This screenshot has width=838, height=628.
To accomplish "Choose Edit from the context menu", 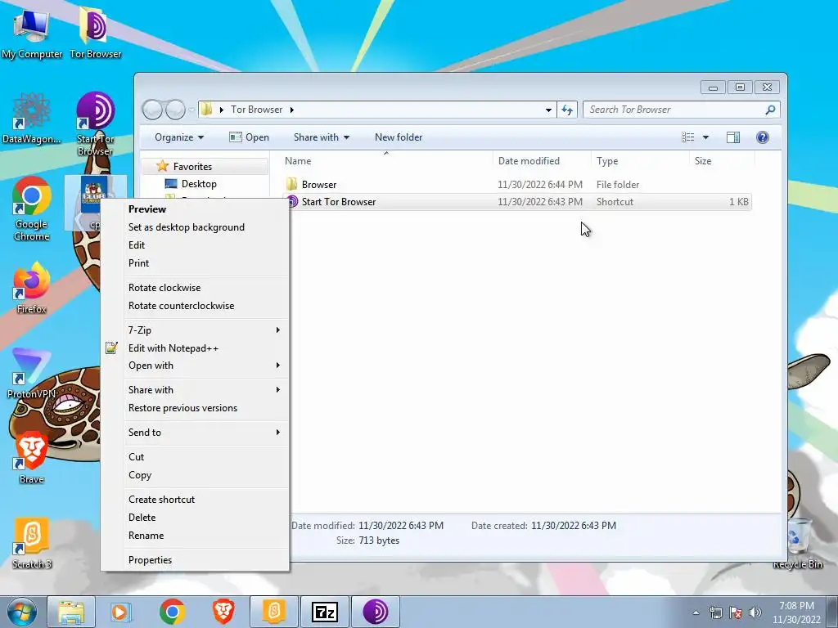I will click(195, 245).
